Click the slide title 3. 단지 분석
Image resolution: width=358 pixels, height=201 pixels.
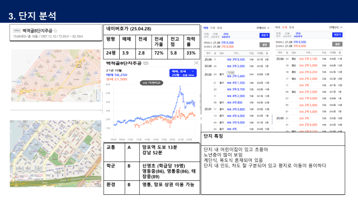(x=32, y=16)
